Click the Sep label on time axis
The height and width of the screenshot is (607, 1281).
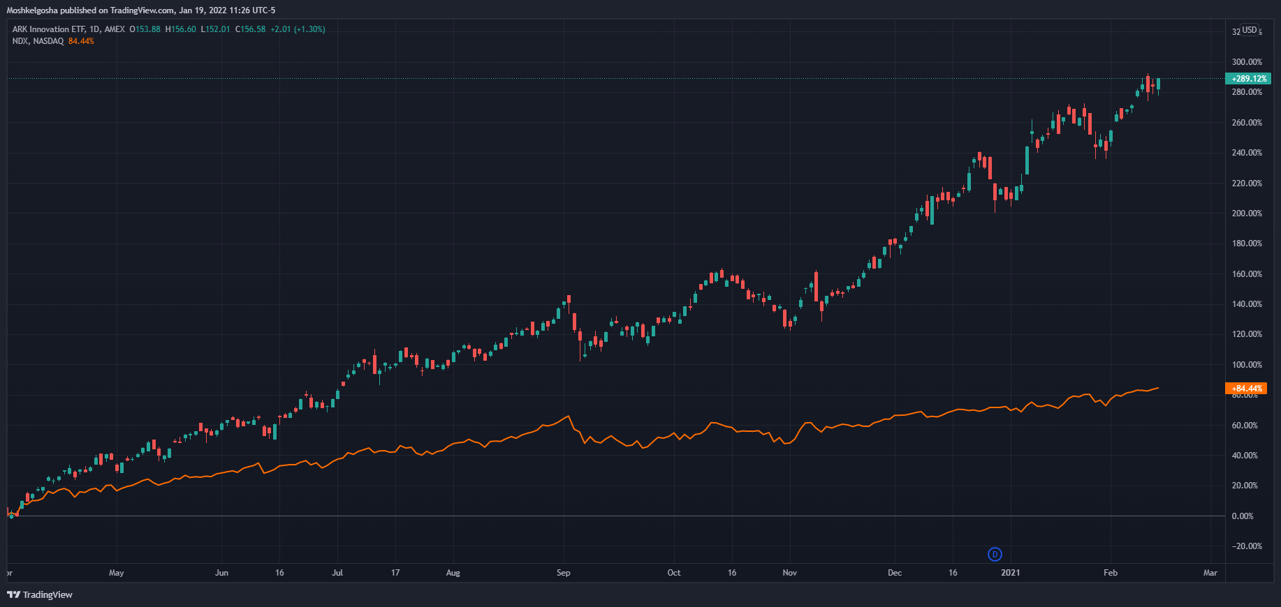563,573
